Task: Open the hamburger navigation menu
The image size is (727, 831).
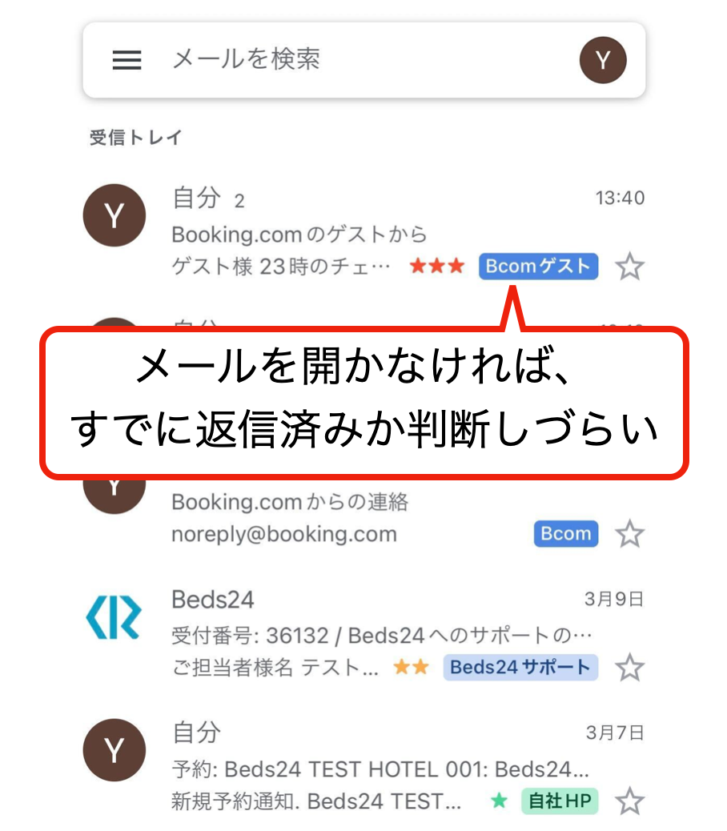Action: [x=127, y=60]
